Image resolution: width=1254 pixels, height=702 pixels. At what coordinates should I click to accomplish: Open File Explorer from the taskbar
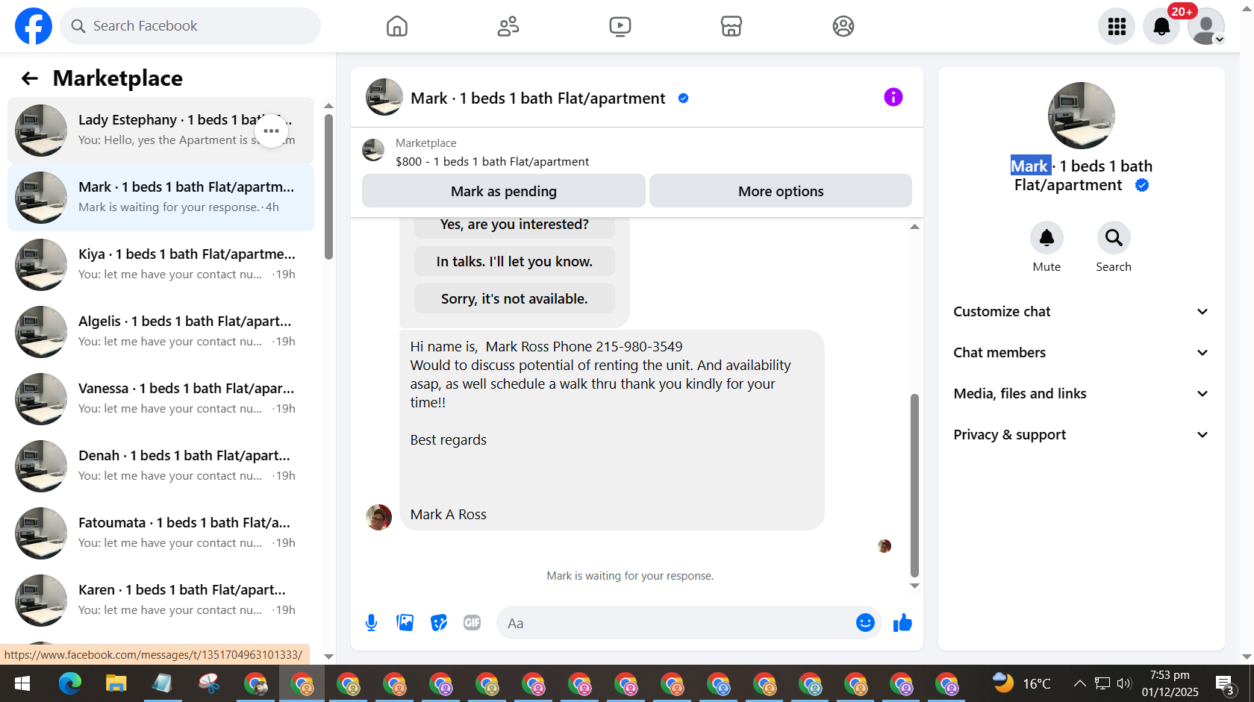(116, 683)
